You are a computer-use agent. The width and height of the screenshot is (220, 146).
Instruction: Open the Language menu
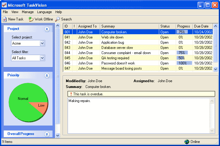[x=44, y=12]
